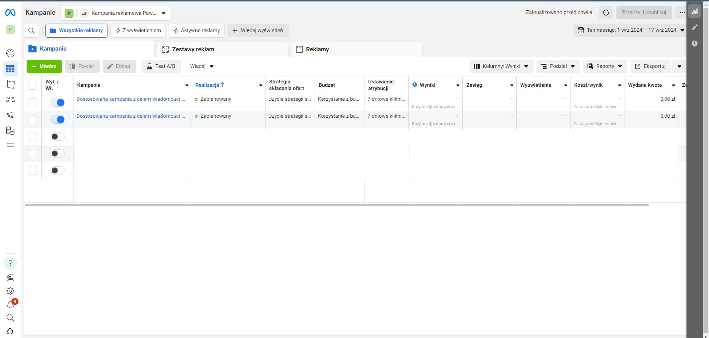Viewport: 709px width, 338px height.
Task: Open the account overview gauge icon
Action: 10,53
